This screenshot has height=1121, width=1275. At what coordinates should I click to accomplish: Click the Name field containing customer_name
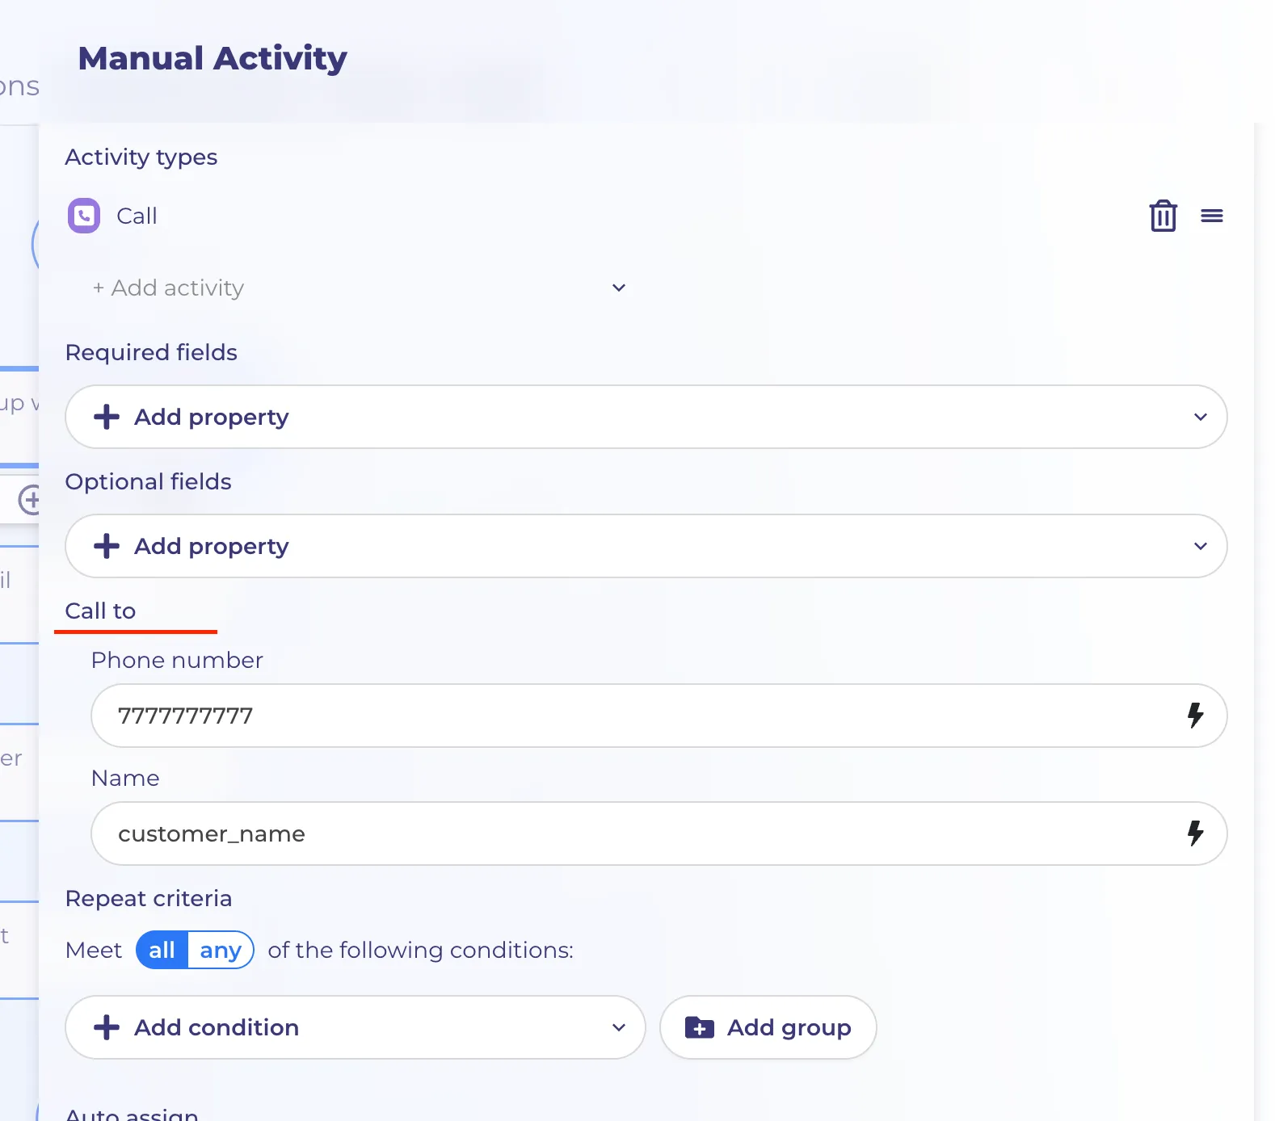point(659,833)
